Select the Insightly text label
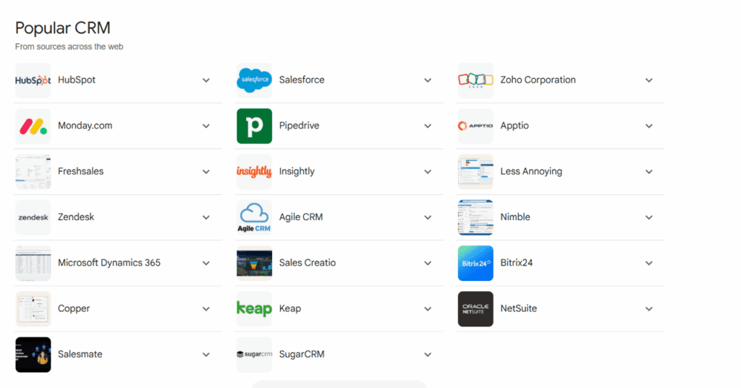741x388 pixels. pos(297,172)
